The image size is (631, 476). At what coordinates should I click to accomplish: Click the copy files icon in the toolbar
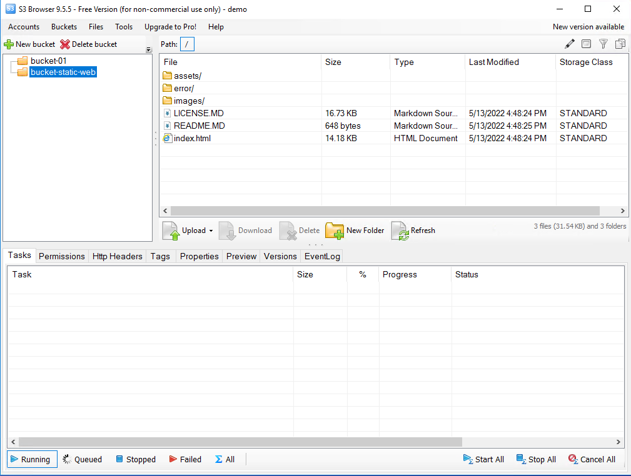click(620, 44)
